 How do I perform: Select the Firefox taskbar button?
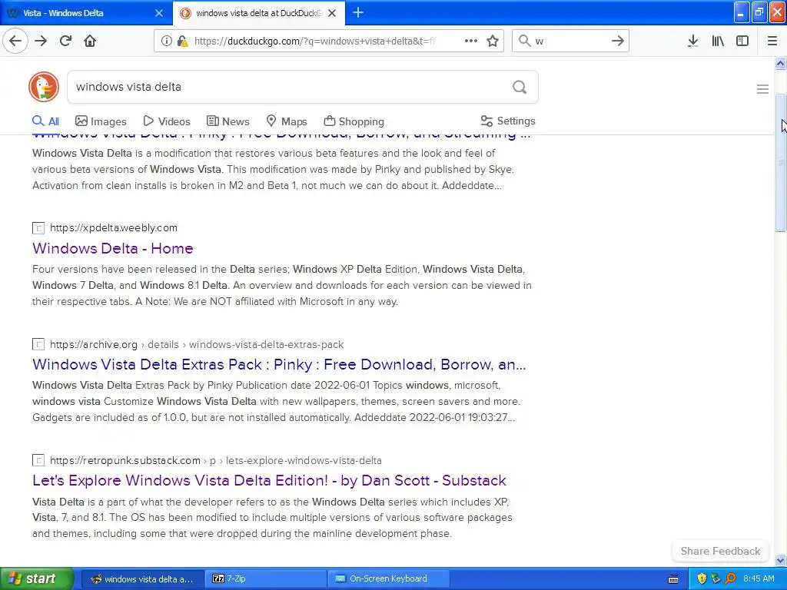coord(142,578)
